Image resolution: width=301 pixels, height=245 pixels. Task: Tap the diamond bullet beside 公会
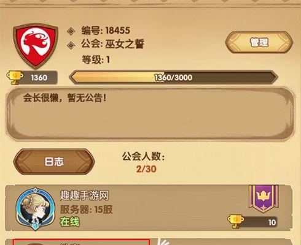point(71,45)
